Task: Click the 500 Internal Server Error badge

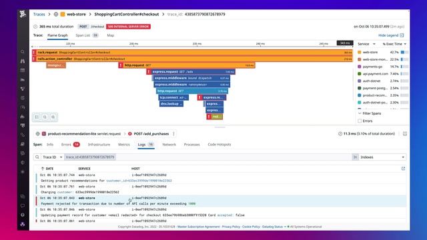Action: pos(128,27)
